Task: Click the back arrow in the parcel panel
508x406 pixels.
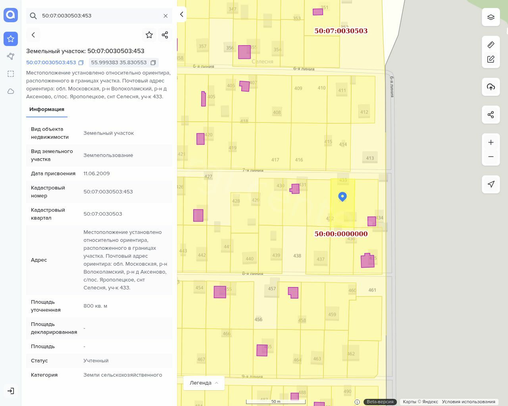Action: coord(33,35)
